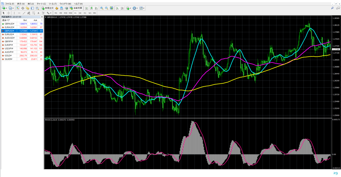Click the zoom in magnifier icon
This screenshot has width=341, height=177.
point(102,8)
